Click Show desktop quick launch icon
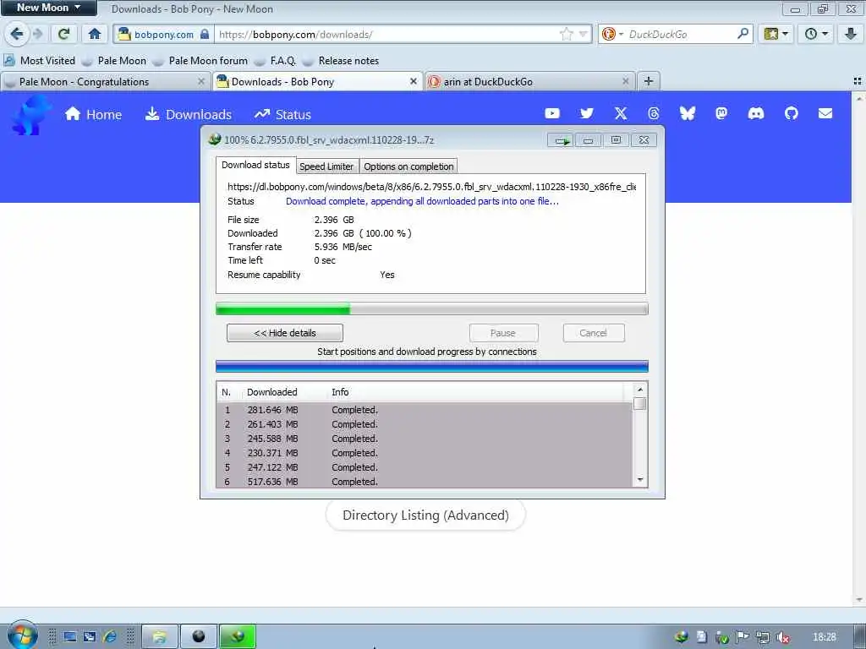This screenshot has width=866, height=649. pos(70,637)
